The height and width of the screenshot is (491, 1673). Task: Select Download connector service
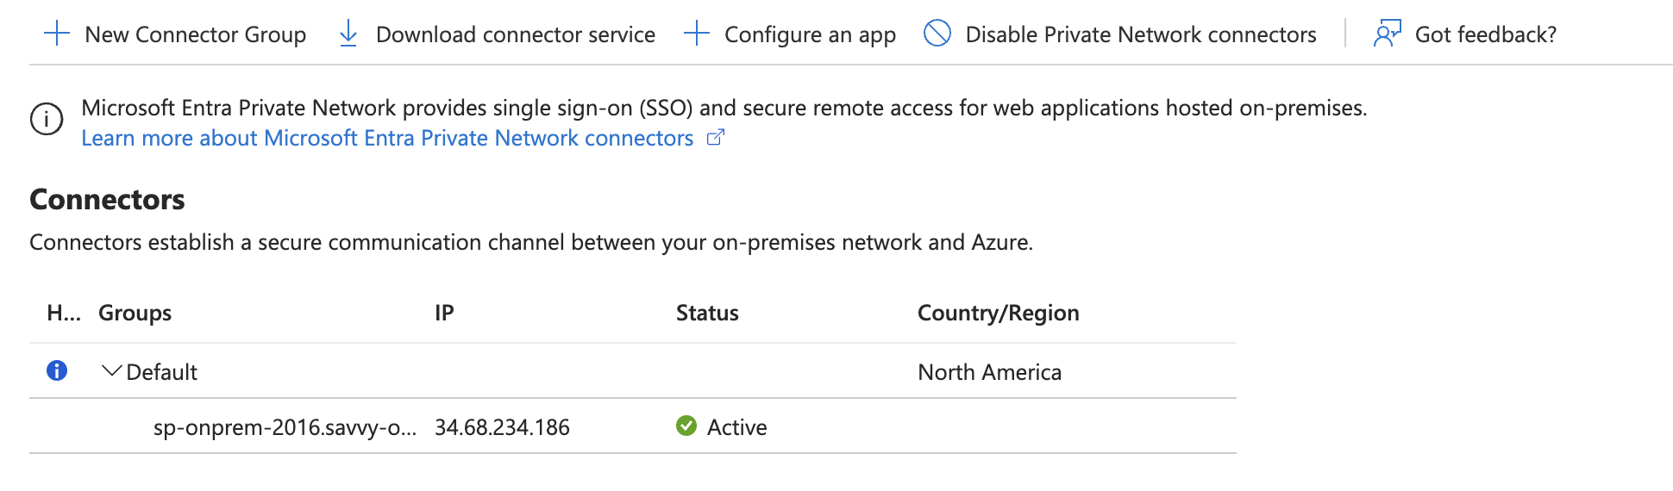515,34
